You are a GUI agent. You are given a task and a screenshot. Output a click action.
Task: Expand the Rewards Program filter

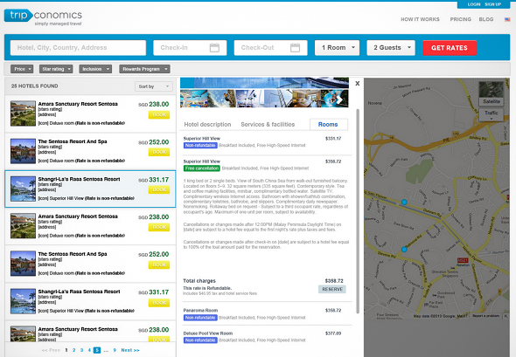144,69
